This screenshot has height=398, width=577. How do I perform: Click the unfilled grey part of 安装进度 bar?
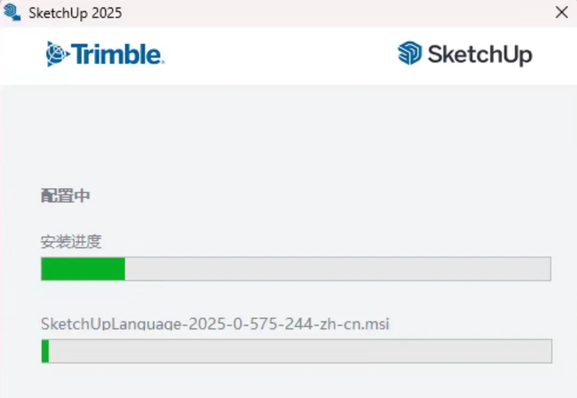[337, 269]
